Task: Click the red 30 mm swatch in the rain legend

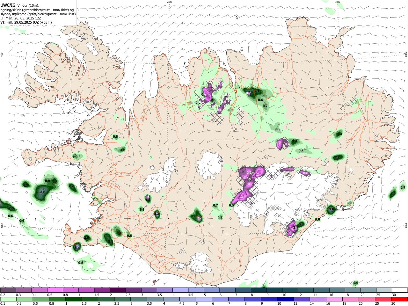Action: point(399,299)
